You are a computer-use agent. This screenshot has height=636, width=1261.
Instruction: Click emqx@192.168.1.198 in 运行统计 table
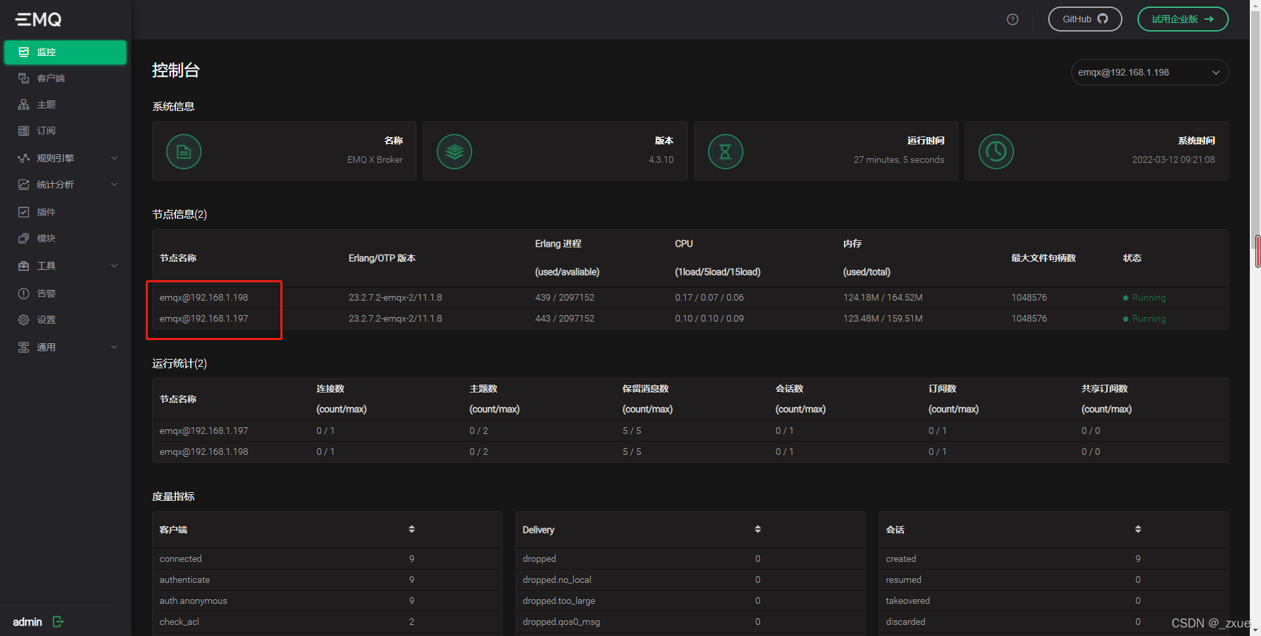204,452
